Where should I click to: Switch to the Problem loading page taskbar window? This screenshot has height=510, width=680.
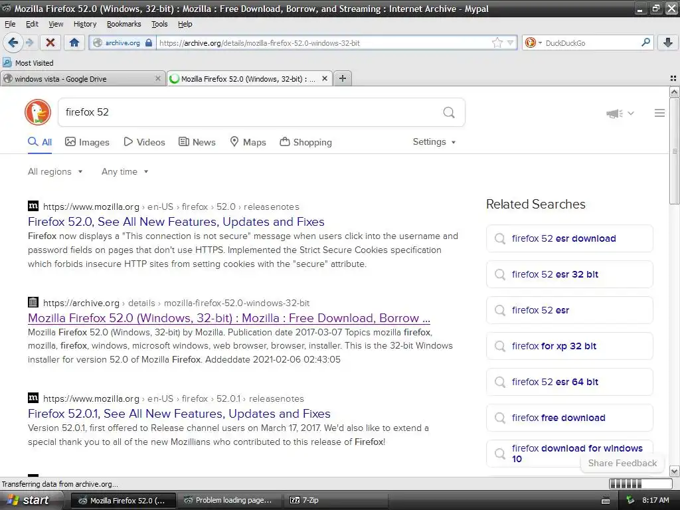click(229, 500)
